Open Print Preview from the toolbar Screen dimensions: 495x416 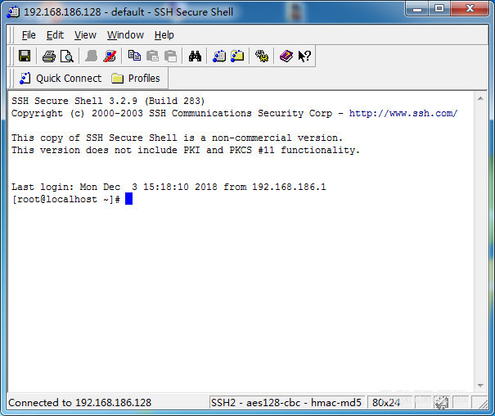click(x=66, y=57)
